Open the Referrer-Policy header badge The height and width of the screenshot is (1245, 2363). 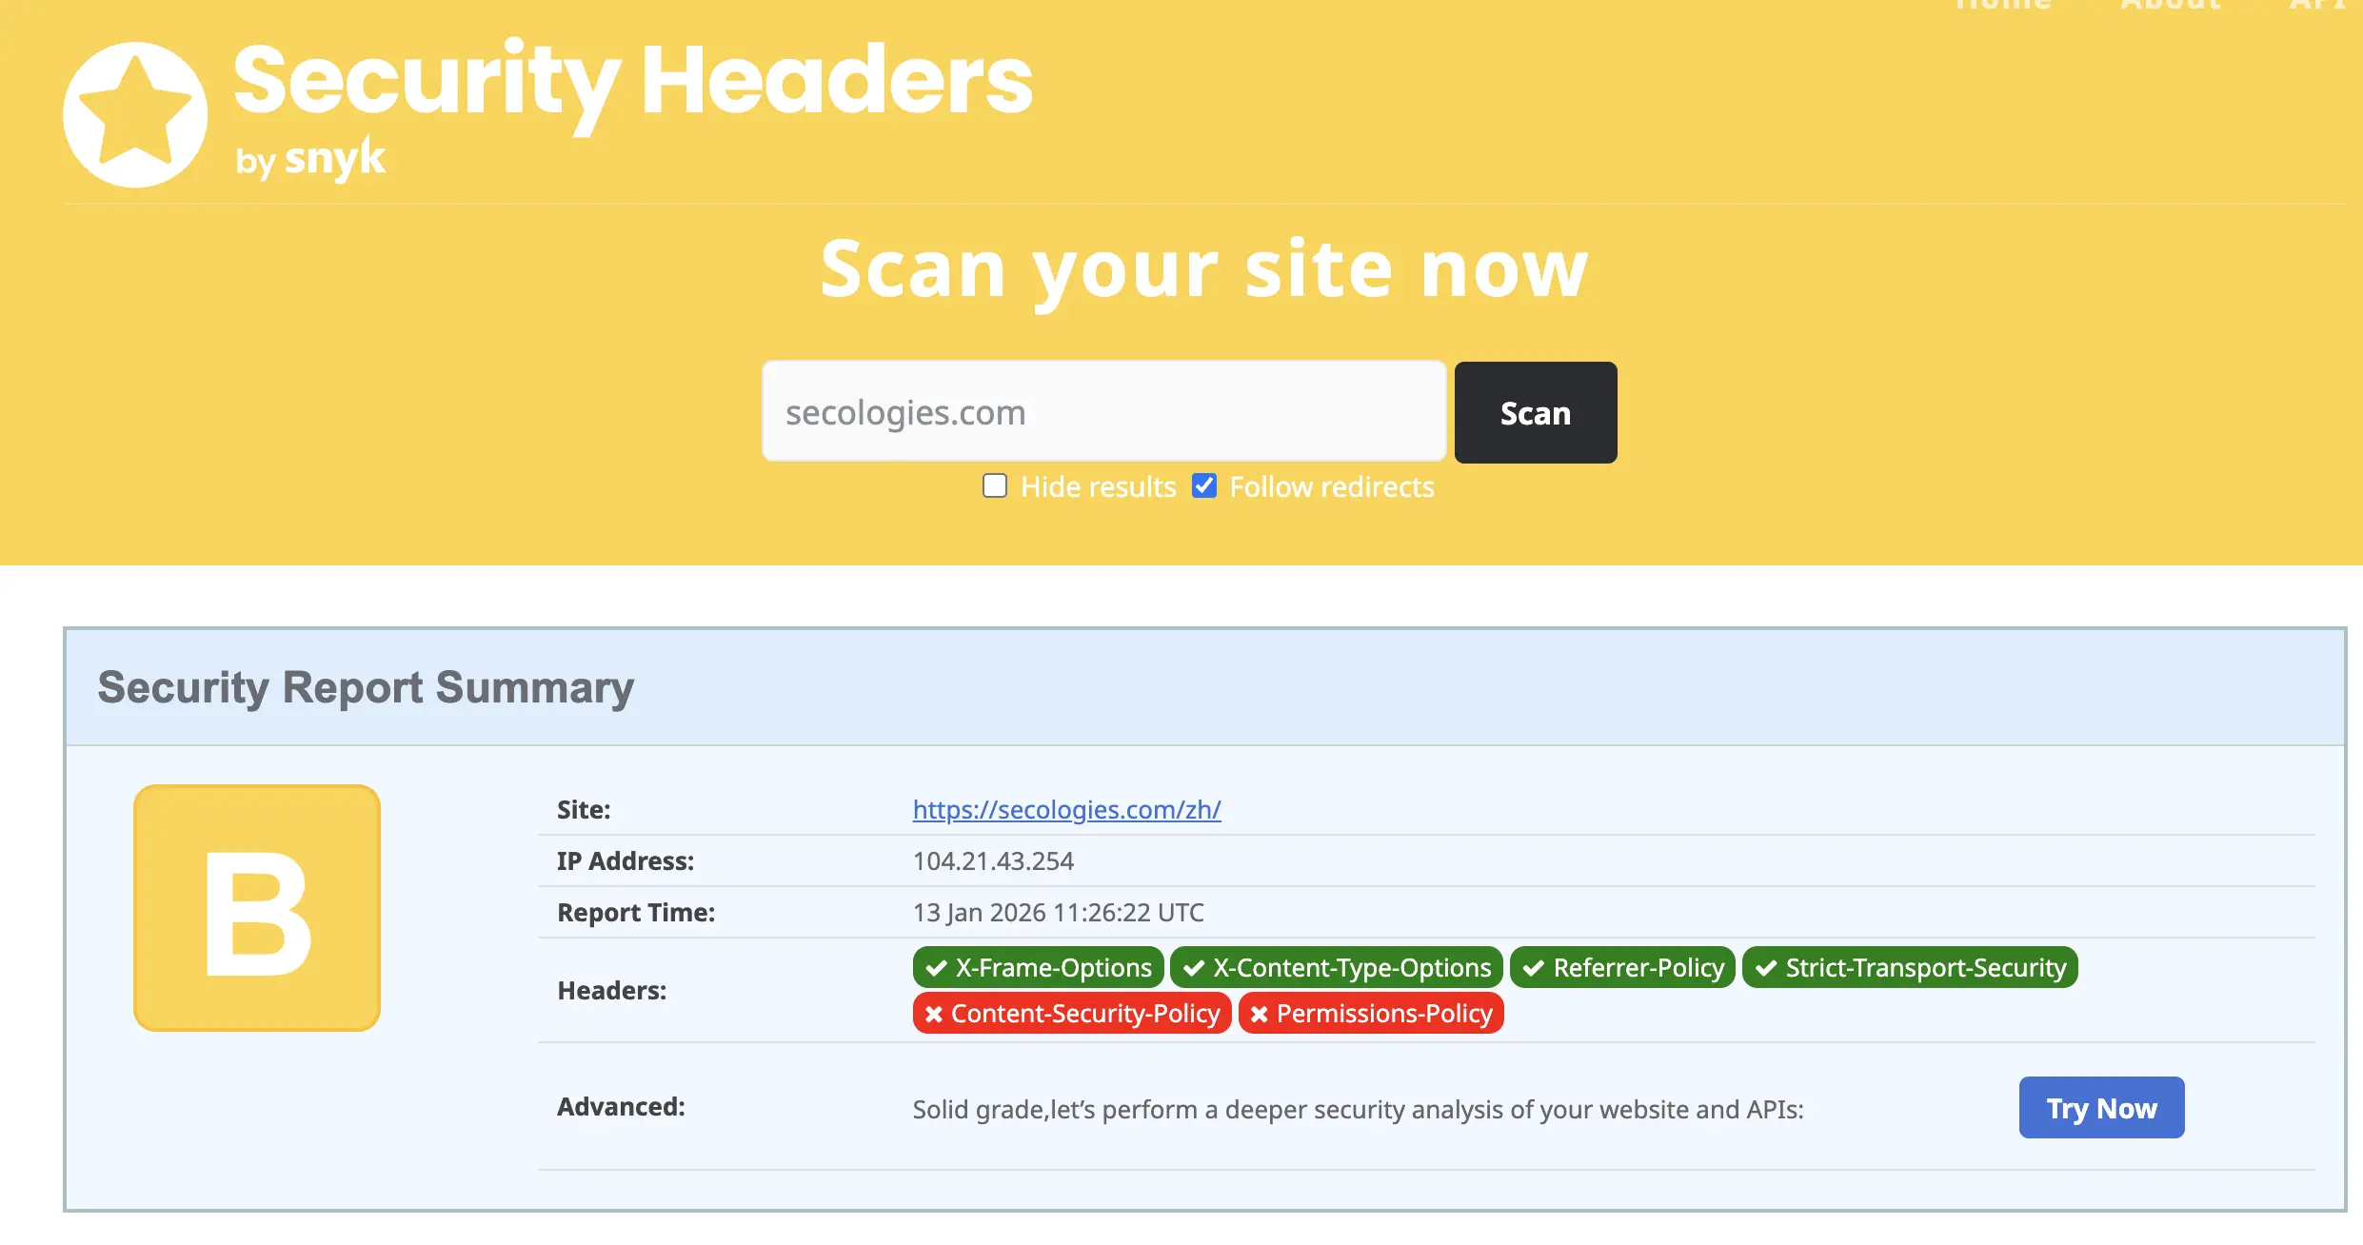coord(1623,967)
